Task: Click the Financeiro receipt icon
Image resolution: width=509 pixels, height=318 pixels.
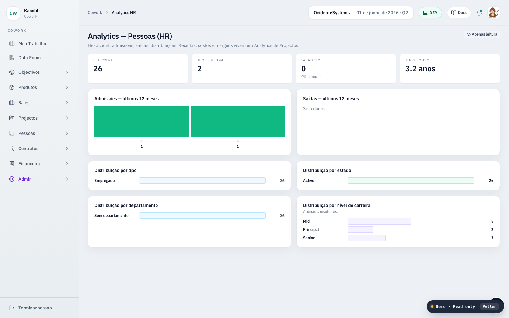Action: (12, 164)
